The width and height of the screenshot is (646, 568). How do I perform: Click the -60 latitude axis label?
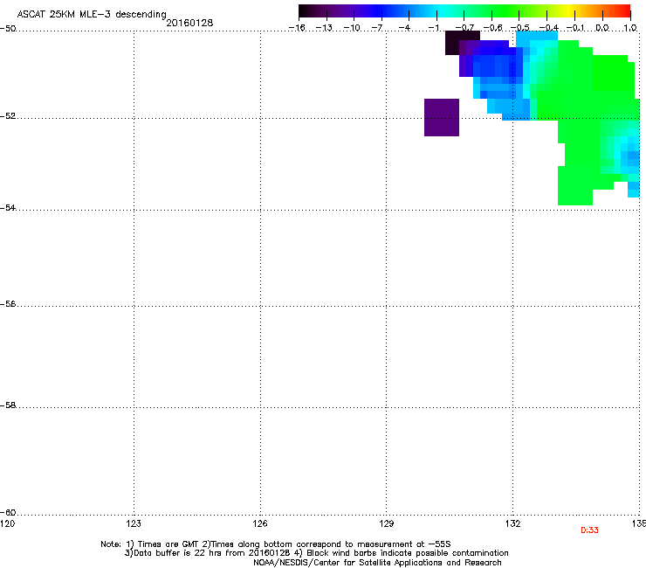coord(8,512)
